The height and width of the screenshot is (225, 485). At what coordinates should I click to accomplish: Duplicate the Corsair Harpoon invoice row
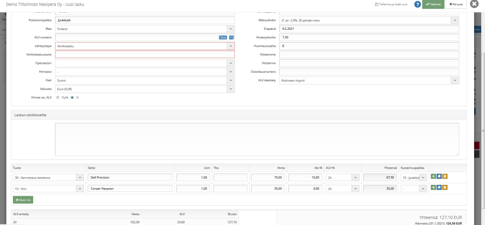coord(439,188)
